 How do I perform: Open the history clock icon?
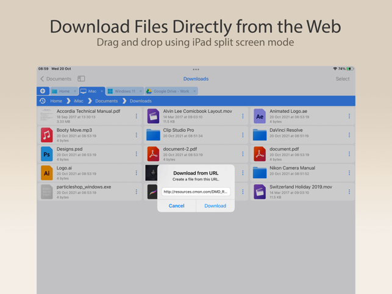[x=43, y=101]
